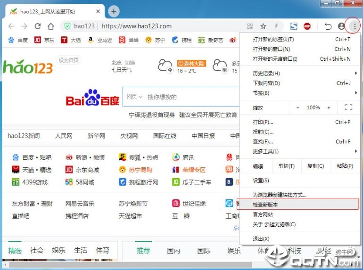Open a new tab with plus button
This screenshot has height=270, width=363.
(x=114, y=11)
